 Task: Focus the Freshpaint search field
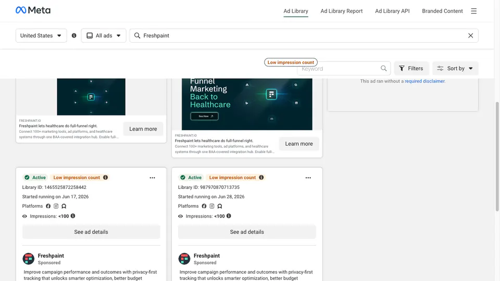coord(304,36)
